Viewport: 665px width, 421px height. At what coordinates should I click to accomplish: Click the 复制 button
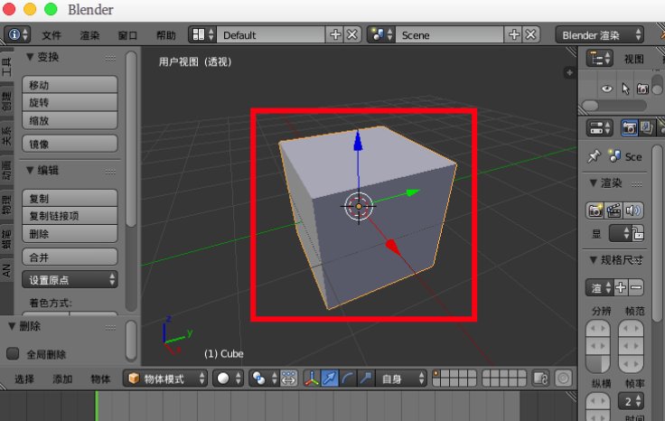(71, 198)
